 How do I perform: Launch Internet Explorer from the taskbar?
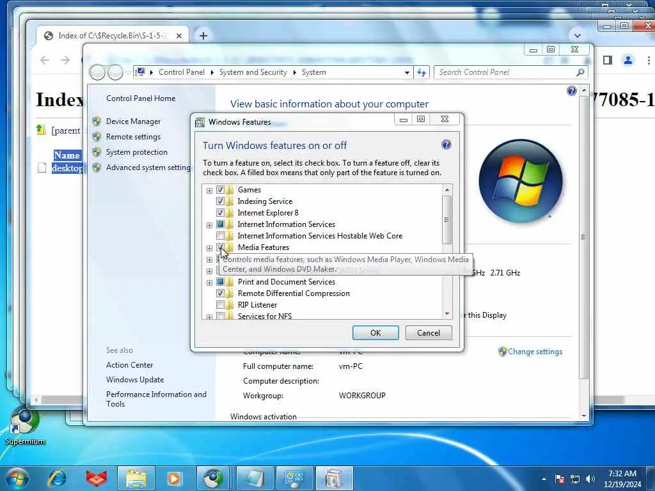tap(57, 478)
